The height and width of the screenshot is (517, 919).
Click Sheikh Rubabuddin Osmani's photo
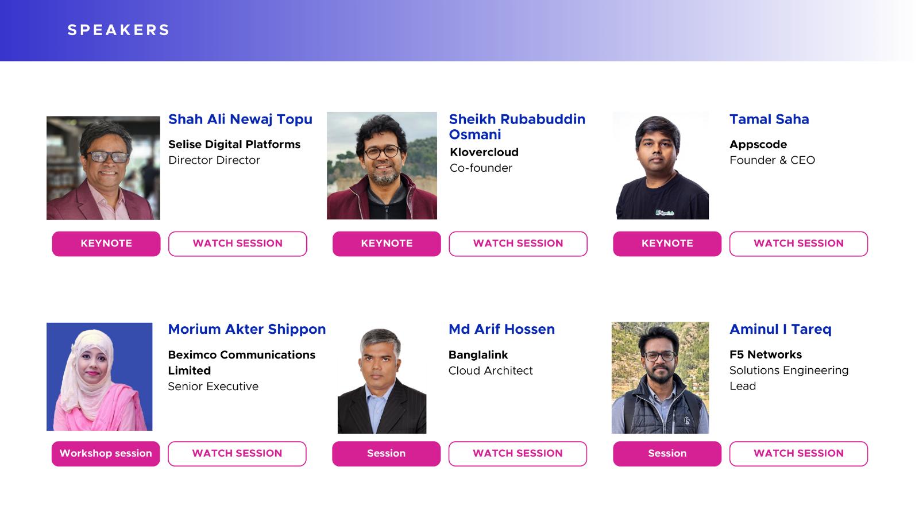(382, 165)
